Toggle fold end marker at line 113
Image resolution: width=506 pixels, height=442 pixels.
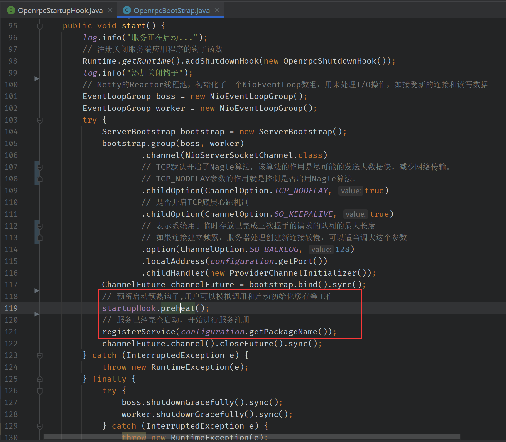(40, 238)
